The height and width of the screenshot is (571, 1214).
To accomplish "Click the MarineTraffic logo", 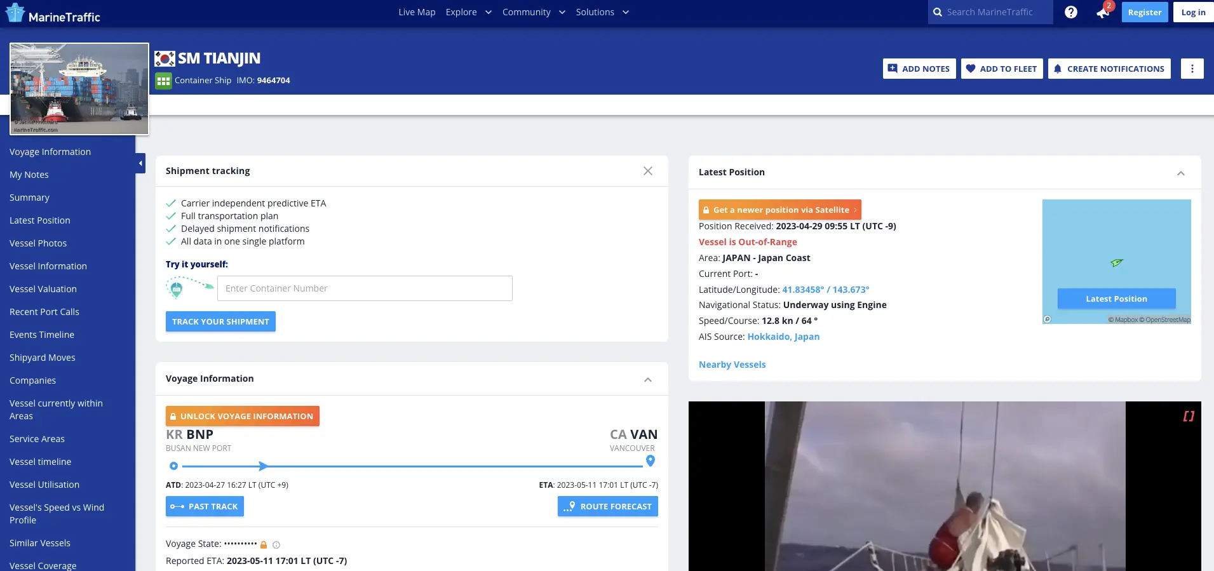I will tap(52, 13).
